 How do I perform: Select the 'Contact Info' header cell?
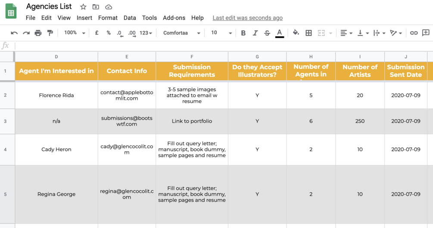127,71
